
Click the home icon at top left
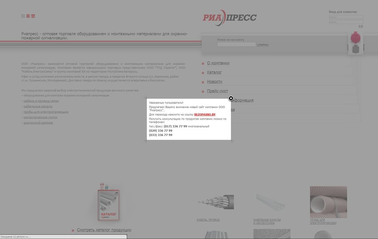[x=23, y=16]
